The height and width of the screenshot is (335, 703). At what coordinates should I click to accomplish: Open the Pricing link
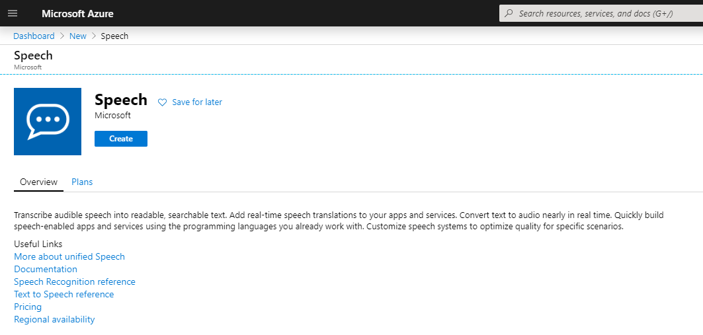pyautogui.click(x=28, y=307)
